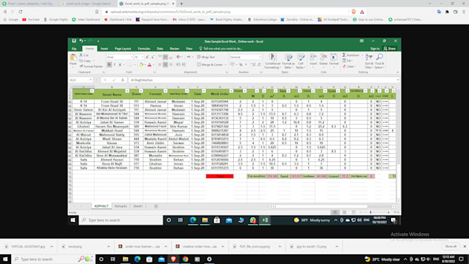Open the Street Name column filter arrow
Image resolution: width=469 pixels, height=264 pixels.
click(x=127, y=91)
